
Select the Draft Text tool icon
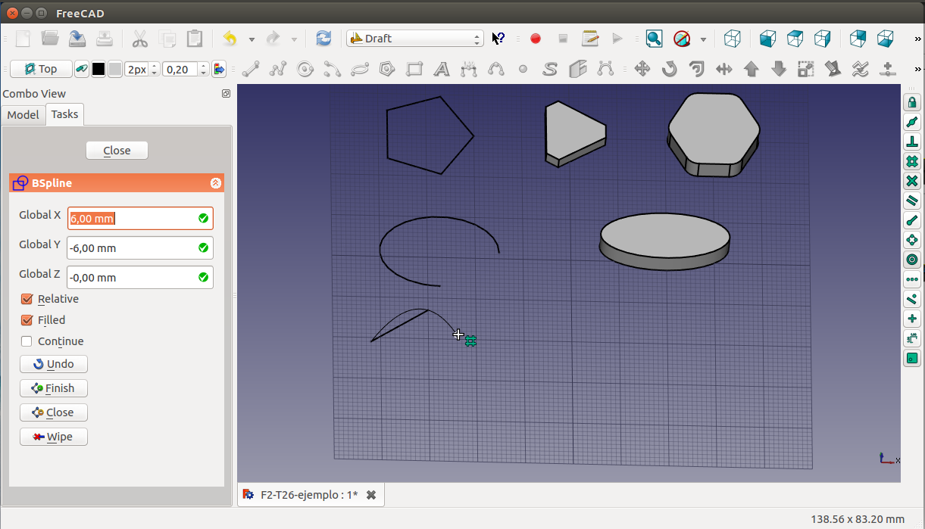[442, 70]
